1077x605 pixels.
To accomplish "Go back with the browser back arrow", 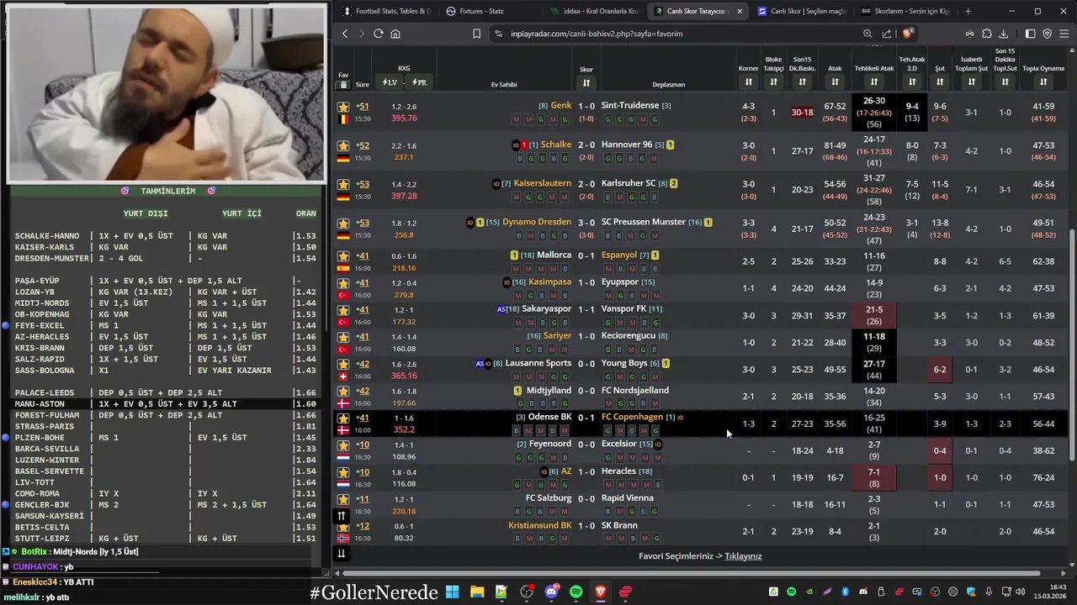I will tap(345, 34).
